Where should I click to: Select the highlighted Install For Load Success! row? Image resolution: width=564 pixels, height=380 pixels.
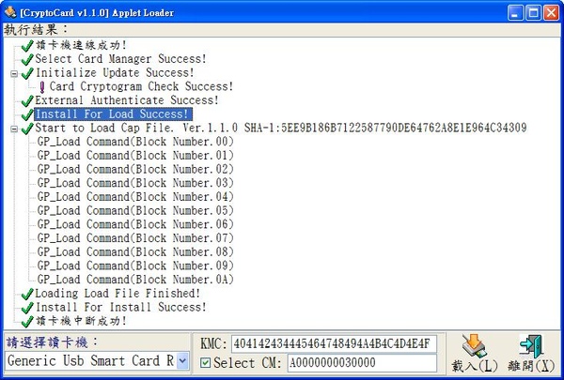click(x=114, y=114)
